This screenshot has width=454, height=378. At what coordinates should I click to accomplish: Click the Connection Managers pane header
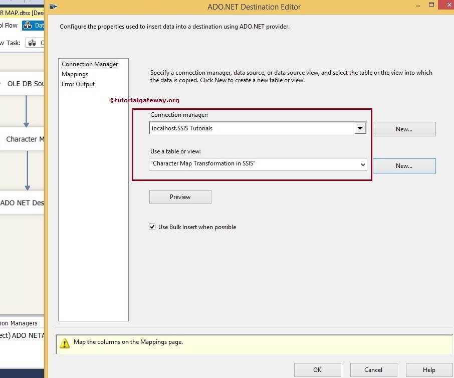pos(19,323)
